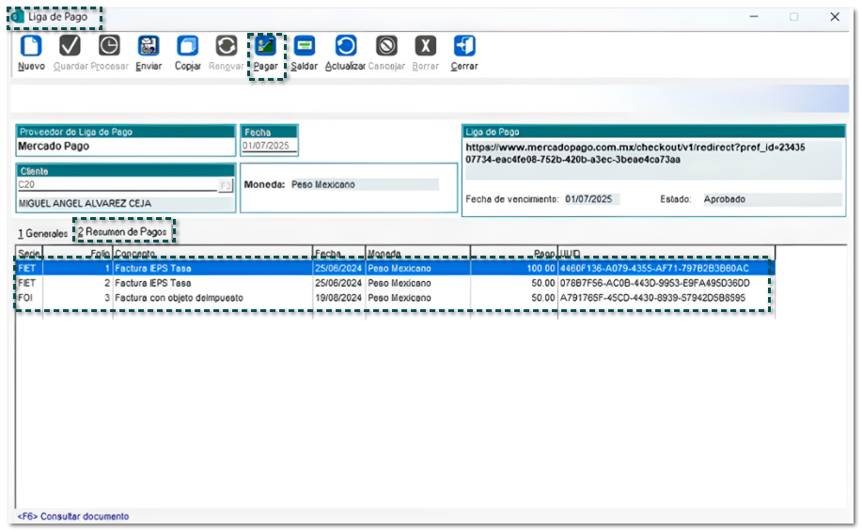The width and height of the screenshot is (862, 532).
Task: Click the Fecha field 01/07/2025
Action: click(x=269, y=147)
